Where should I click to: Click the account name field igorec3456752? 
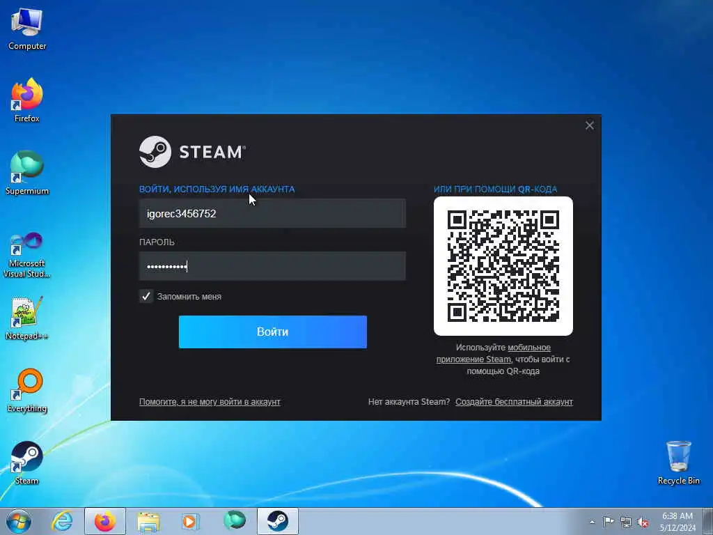point(272,213)
